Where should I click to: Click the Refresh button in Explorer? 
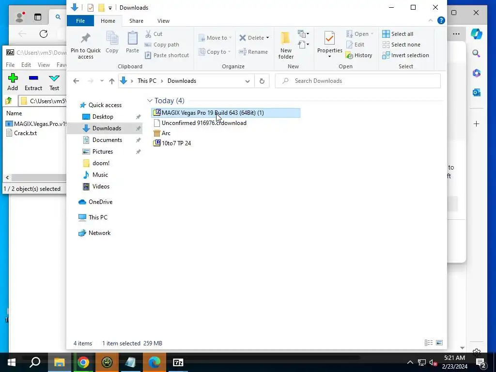[262, 81]
